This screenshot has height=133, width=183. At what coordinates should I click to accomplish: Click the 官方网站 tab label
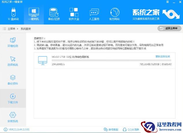tap(114, 19)
